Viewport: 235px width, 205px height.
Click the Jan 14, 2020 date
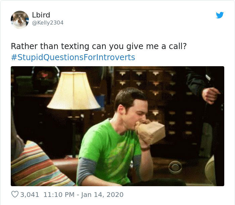tap(102, 195)
